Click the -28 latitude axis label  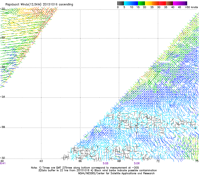[2, 127]
